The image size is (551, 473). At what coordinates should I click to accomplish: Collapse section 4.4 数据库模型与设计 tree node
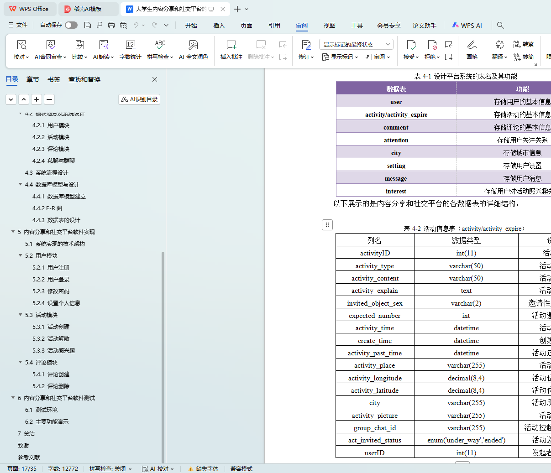20,184
